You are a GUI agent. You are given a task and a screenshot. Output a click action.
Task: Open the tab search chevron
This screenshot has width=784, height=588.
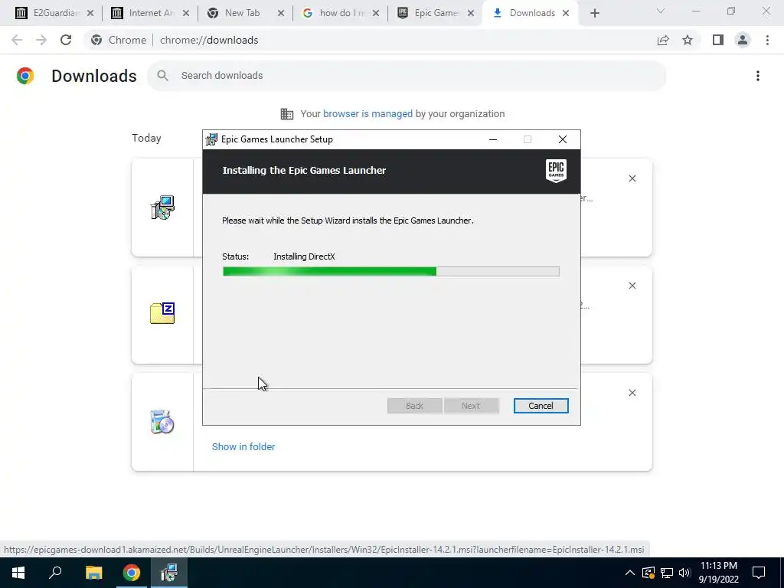tap(661, 11)
